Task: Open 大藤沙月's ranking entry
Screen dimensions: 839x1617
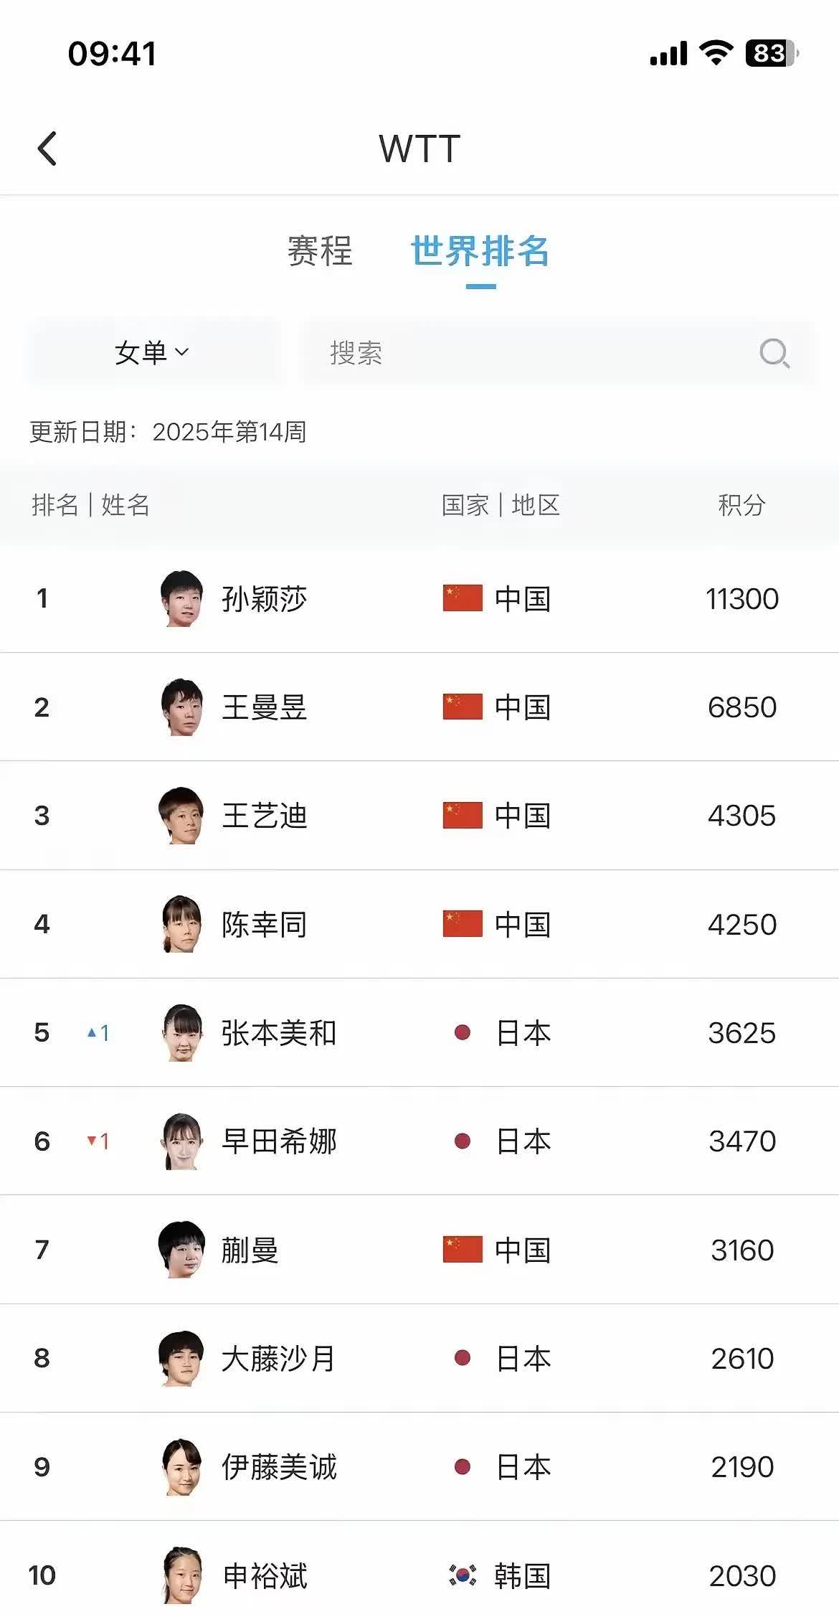Action: pyautogui.click(x=419, y=1358)
